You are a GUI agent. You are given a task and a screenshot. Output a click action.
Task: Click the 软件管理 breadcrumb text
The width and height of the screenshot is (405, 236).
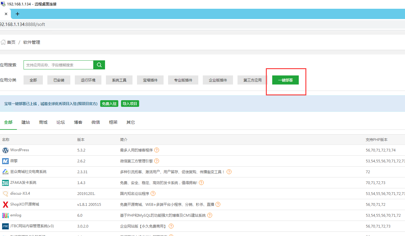coord(32,42)
